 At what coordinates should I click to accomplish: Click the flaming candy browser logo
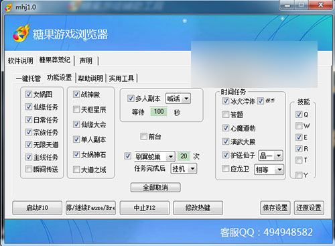(21, 34)
